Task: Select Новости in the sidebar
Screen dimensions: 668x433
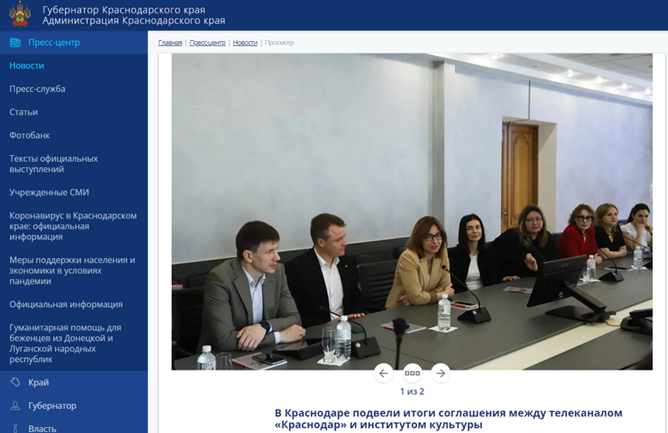Action: (x=27, y=66)
